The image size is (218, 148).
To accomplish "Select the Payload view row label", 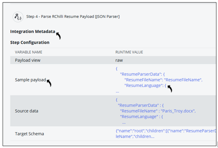I will (28, 60).
